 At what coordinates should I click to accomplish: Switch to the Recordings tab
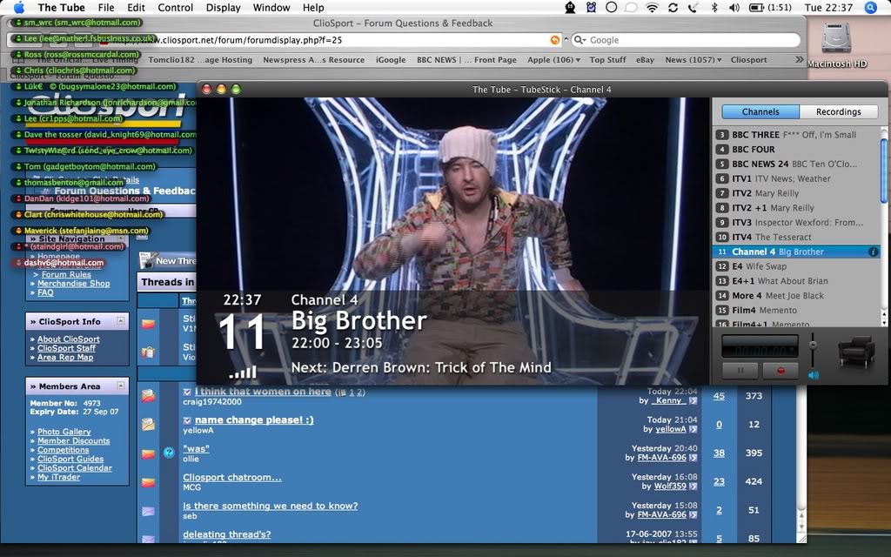[x=838, y=111]
